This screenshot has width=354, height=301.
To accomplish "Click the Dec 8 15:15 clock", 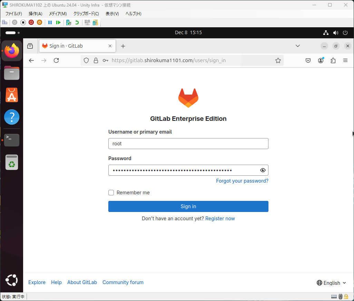I will tap(188, 32).
